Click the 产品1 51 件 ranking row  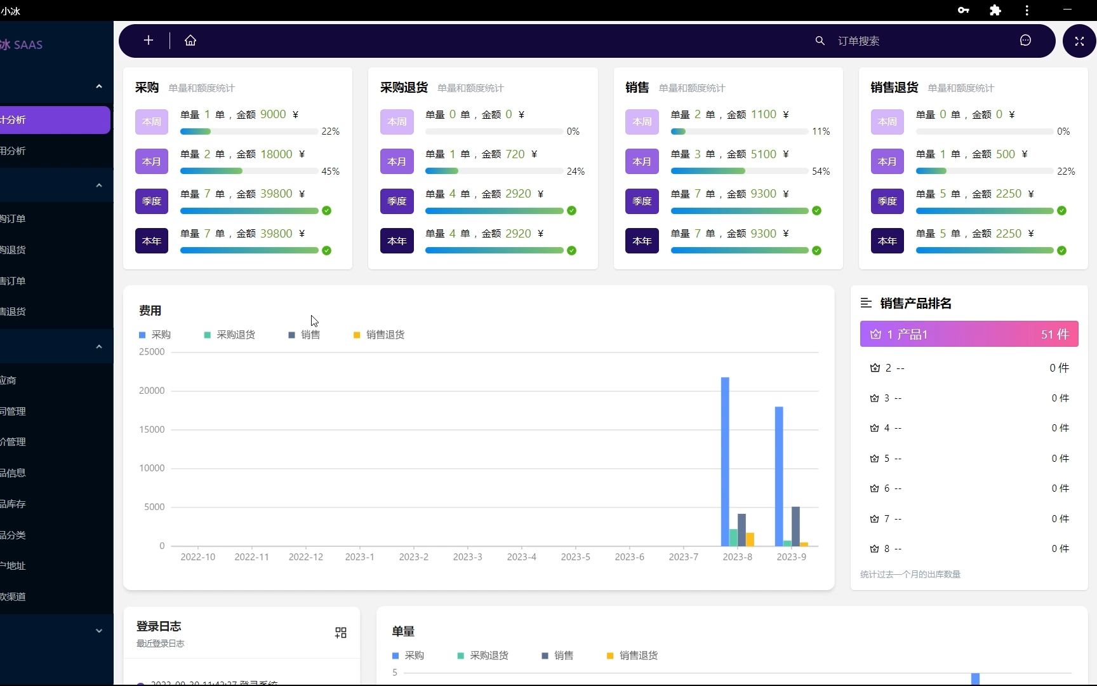969,334
